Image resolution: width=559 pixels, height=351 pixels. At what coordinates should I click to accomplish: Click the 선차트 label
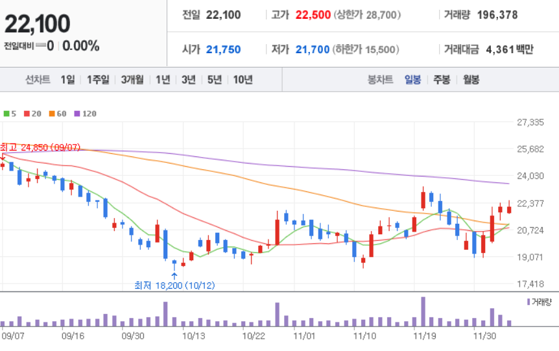(x=38, y=80)
